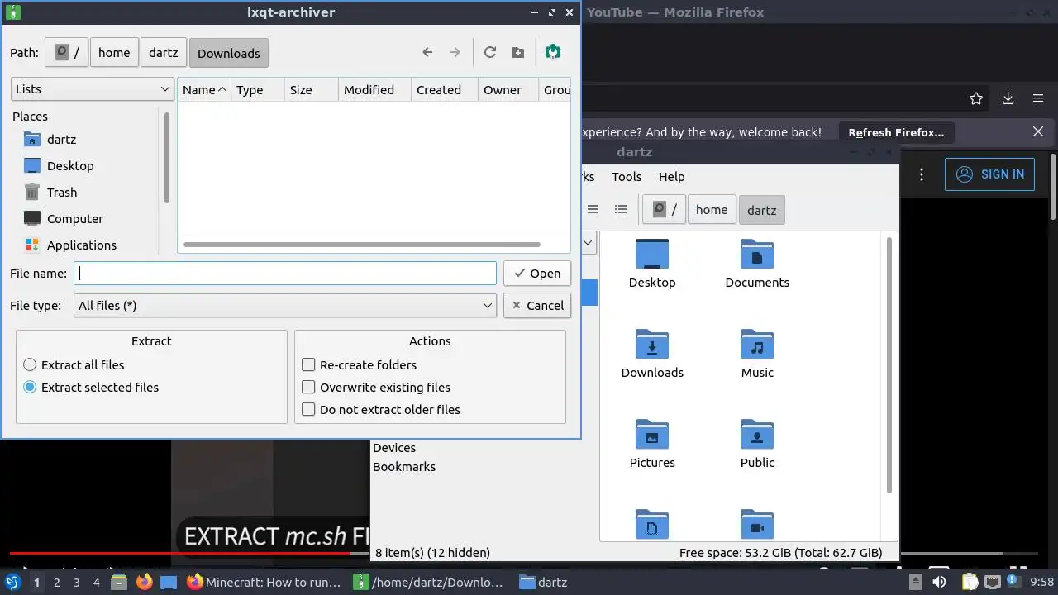Sort file list by Owner column
Image resolution: width=1058 pixels, height=595 pixels.
pyautogui.click(x=508, y=89)
